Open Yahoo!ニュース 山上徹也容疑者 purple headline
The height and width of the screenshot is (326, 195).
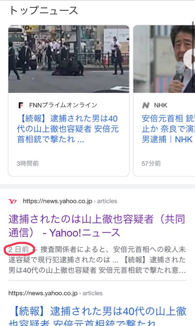pos(96,226)
